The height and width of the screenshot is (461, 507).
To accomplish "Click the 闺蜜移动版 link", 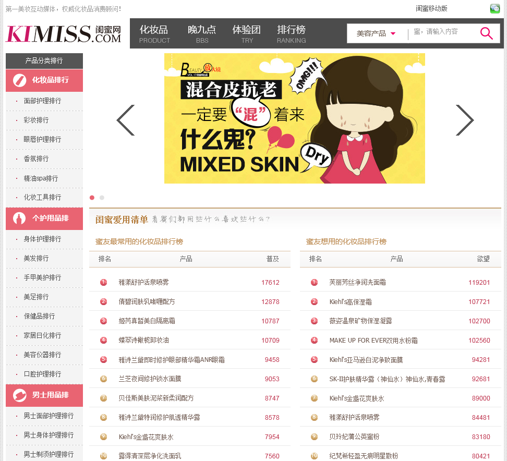I will (431, 9).
